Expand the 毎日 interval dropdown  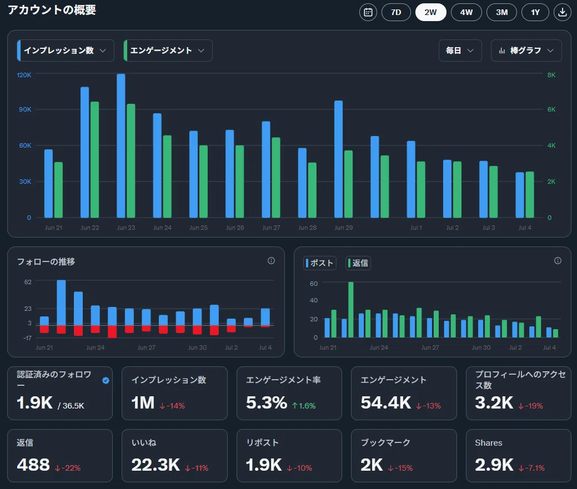(x=460, y=51)
